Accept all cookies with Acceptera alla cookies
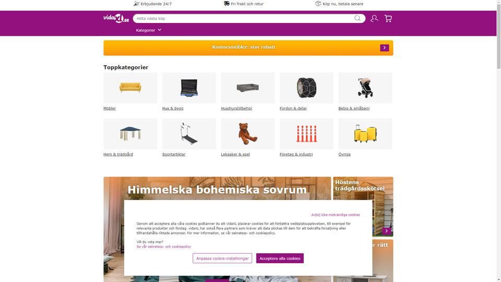The image size is (501, 282). click(x=280, y=258)
